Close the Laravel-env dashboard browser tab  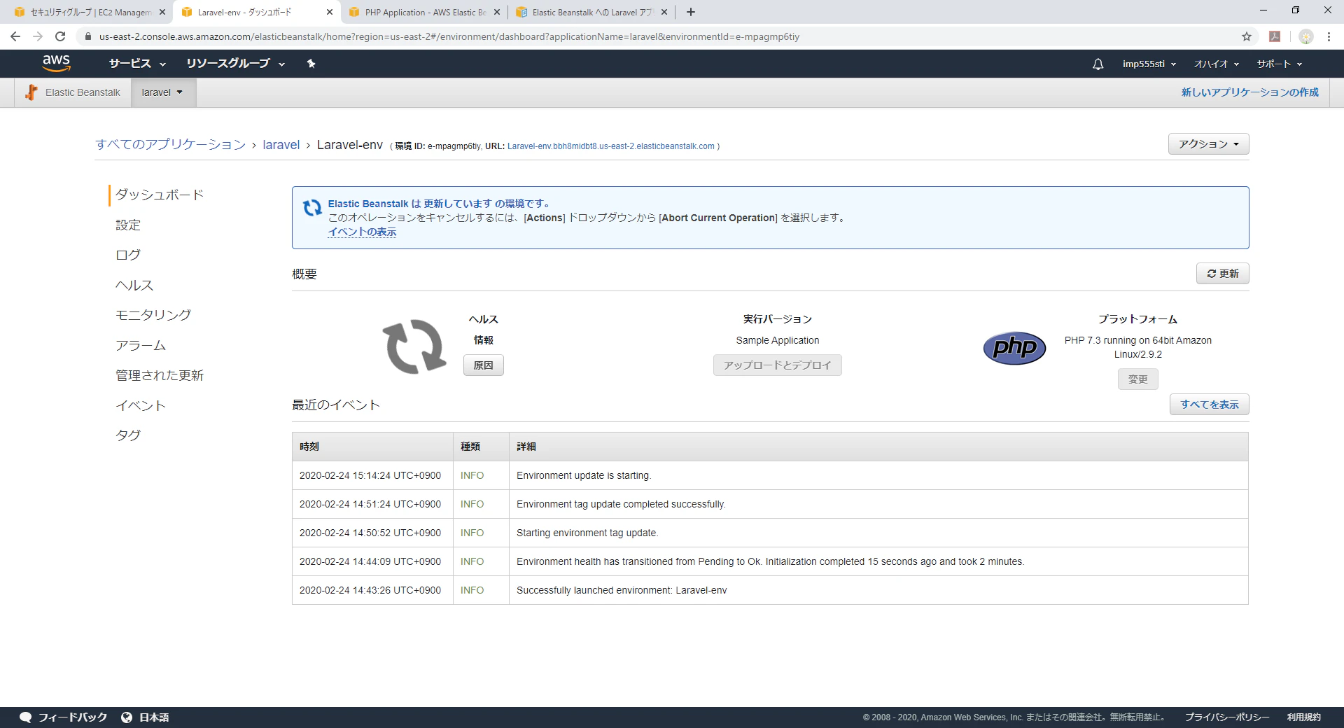[x=329, y=12]
